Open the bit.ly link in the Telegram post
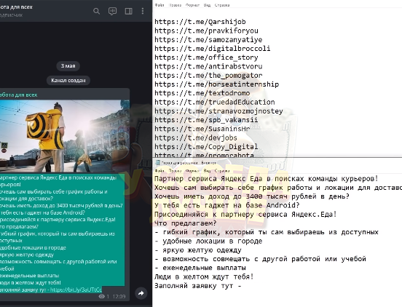 pos(76,290)
